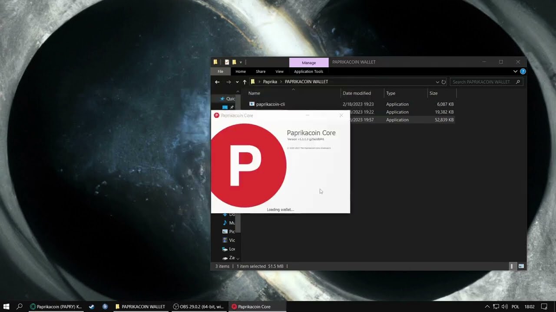Switch to the View ribbon tab
Viewport: 556px width, 312px height.
[279, 71]
